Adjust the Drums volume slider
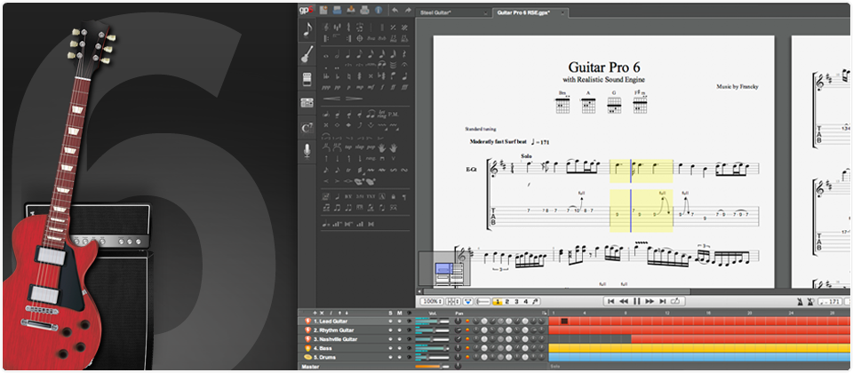 click(x=432, y=358)
